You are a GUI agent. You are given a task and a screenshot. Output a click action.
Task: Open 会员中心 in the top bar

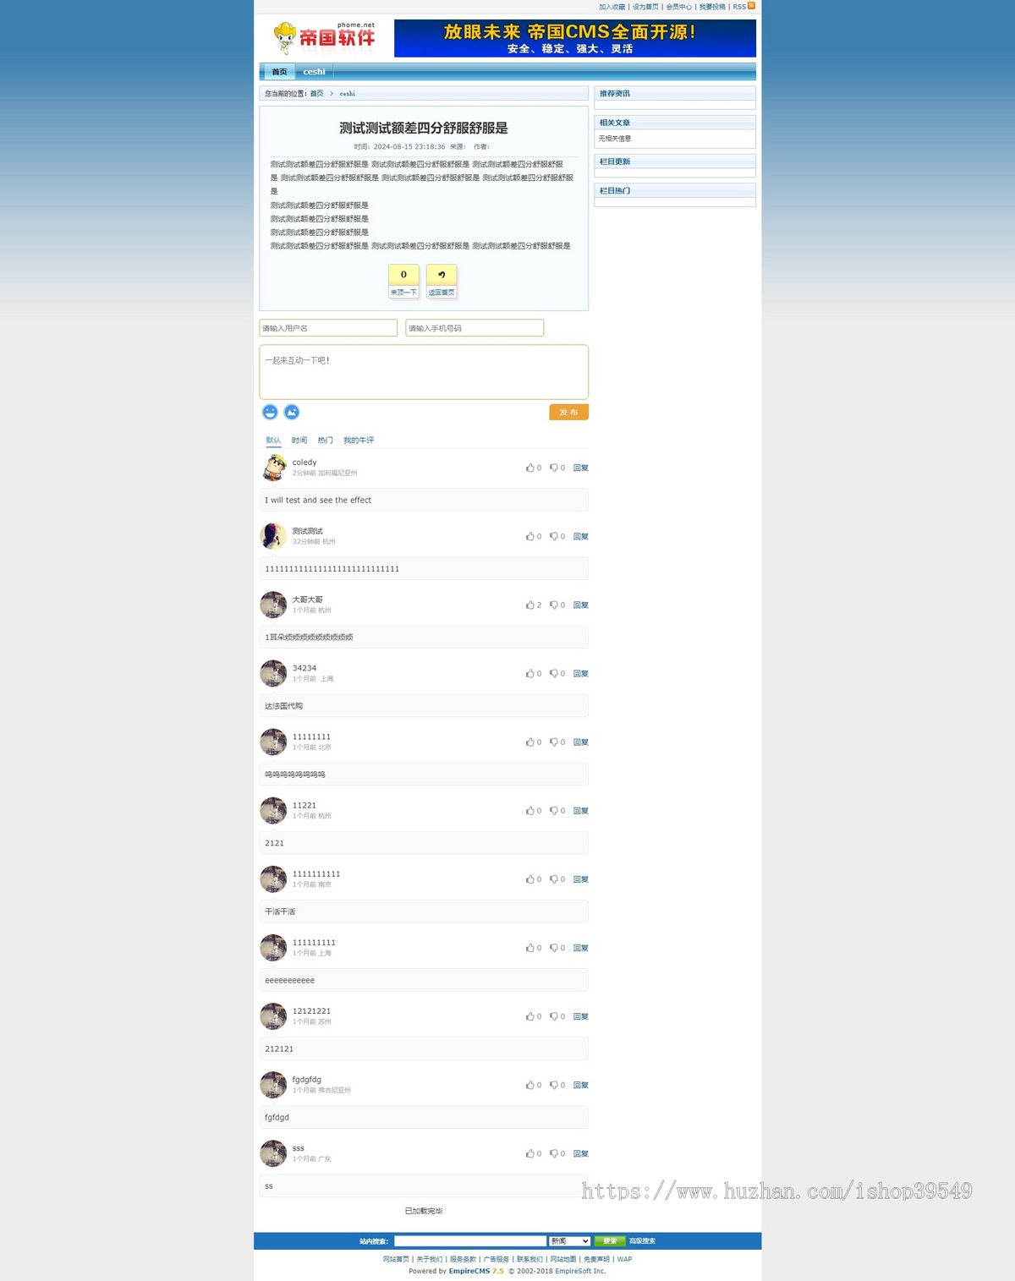click(678, 7)
